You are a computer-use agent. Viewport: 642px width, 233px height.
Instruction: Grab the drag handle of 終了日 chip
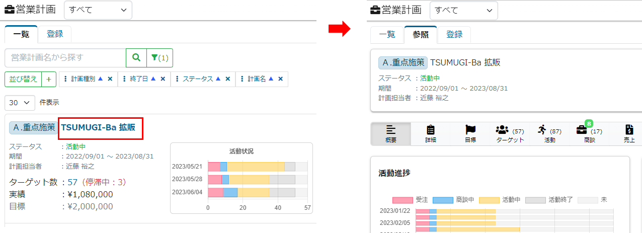(x=124, y=79)
